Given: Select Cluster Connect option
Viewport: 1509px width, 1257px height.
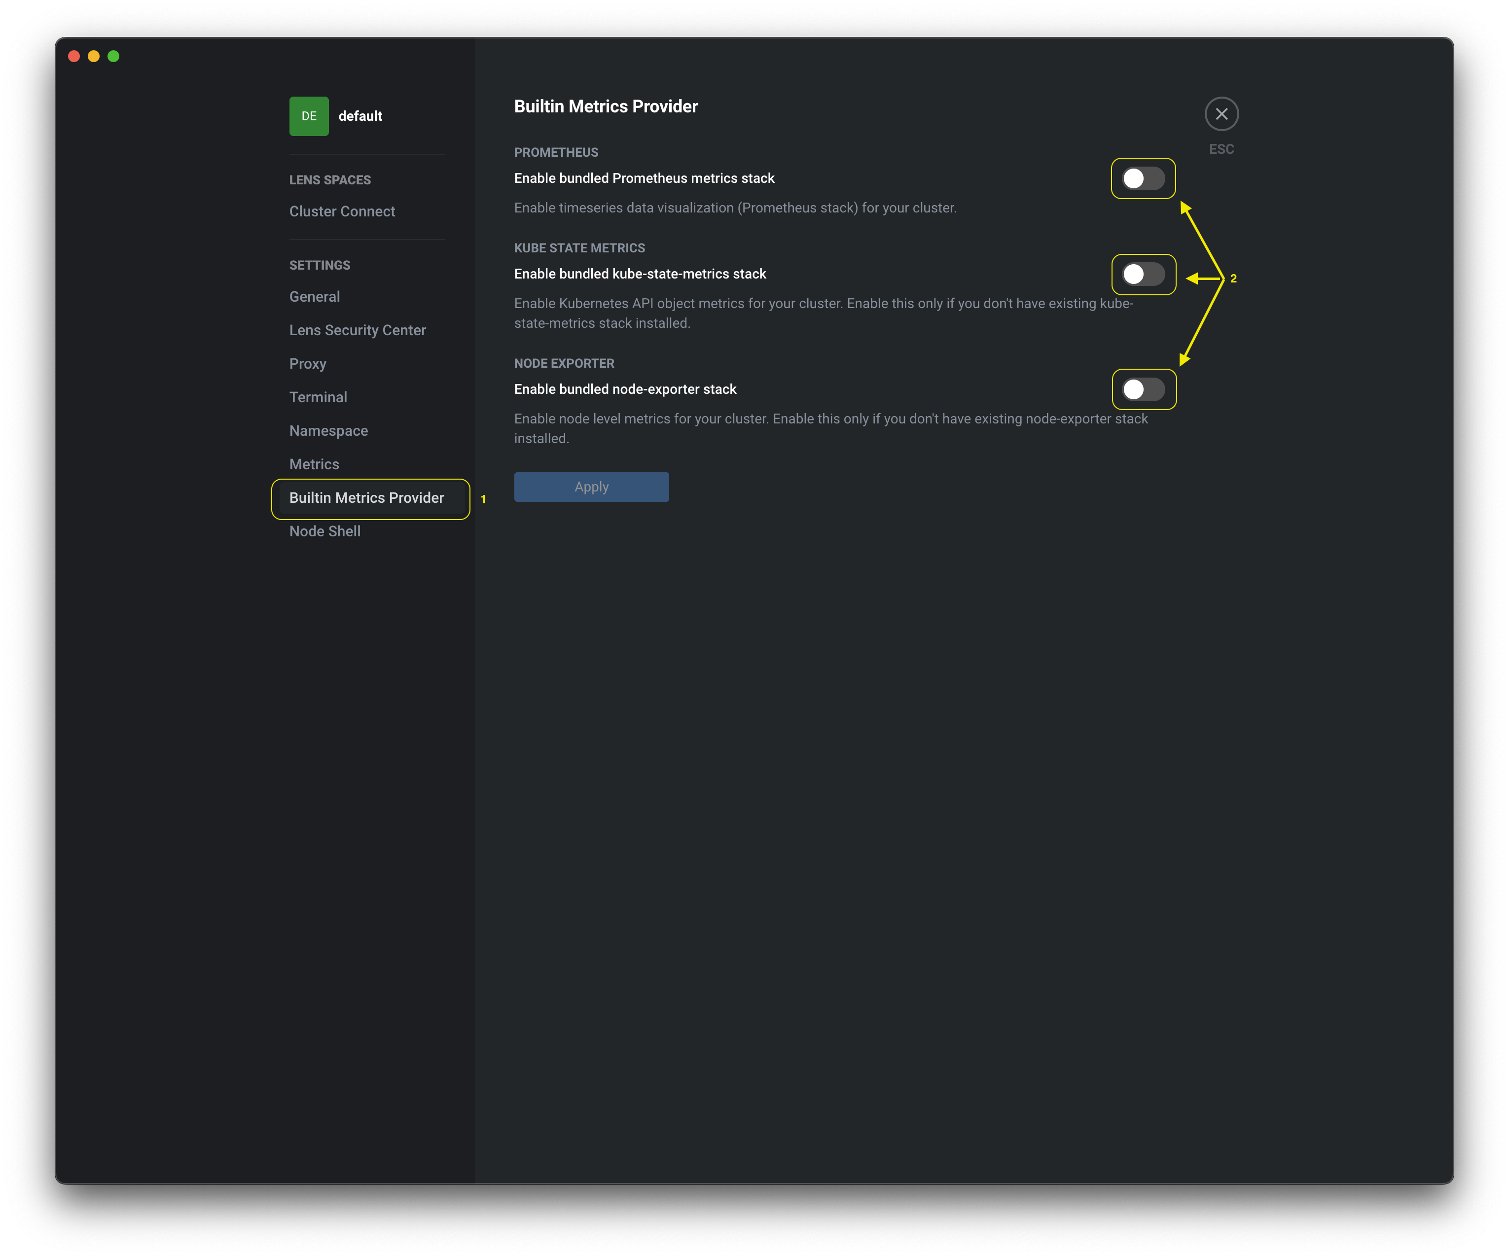Looking at the screenshot, I should 342,210.
